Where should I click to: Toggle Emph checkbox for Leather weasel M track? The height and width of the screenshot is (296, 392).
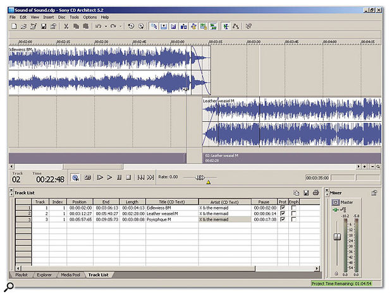tap(294, 213)
